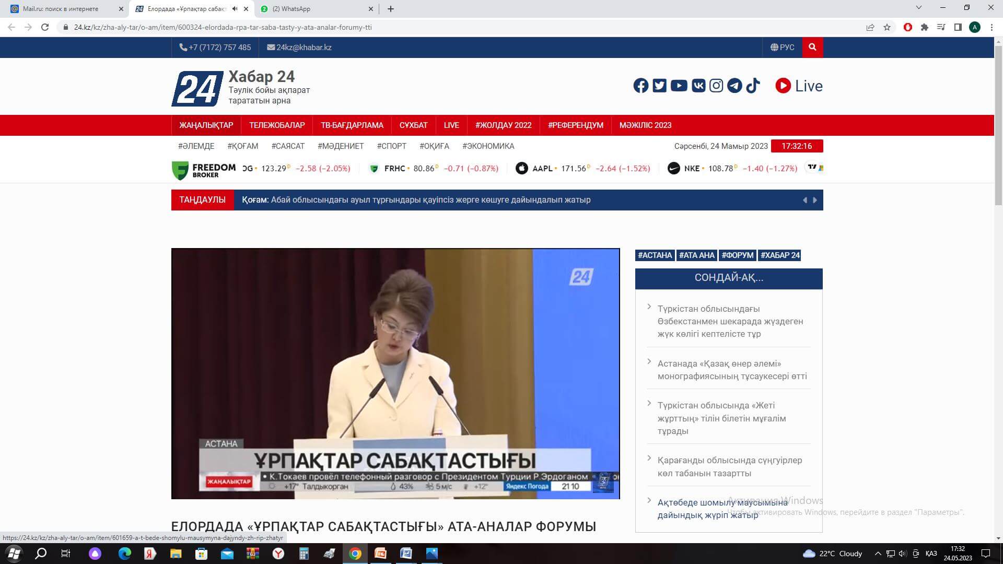Switch site language to РУС
Screen dimensions: 1003x564
(x=782, y=47)
